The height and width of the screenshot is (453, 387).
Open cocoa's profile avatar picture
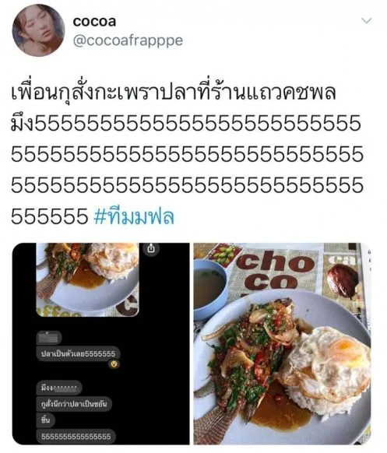coord(38,30)
